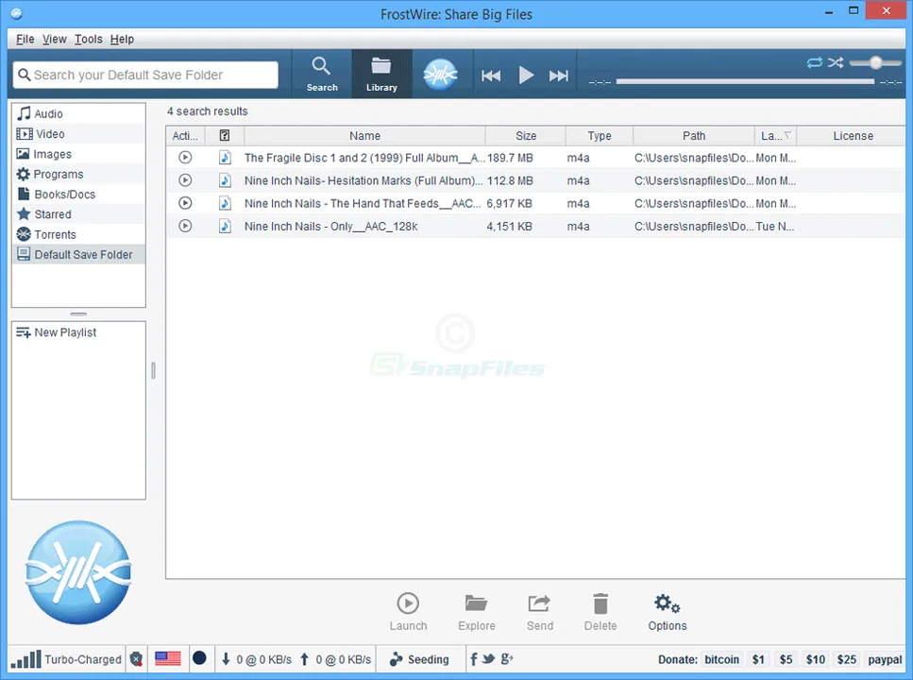Open the Options gear button
Viewport: 913px width, 680px height.
coord(668,612)
